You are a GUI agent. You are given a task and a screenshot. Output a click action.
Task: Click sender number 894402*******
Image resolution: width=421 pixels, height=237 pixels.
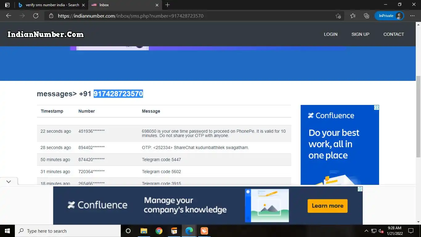pos(92,148)
